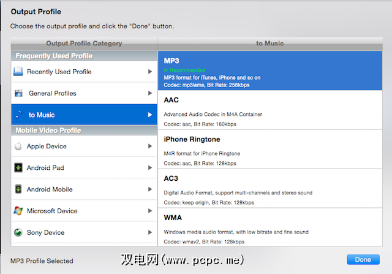Click the 'to Music' column header

click(x=270, y=44)
